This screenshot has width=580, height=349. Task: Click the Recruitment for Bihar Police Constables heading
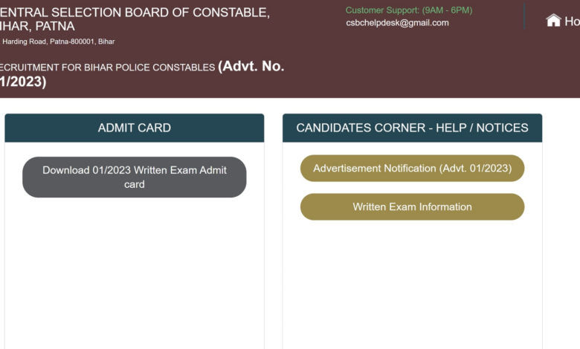point(107,68)
